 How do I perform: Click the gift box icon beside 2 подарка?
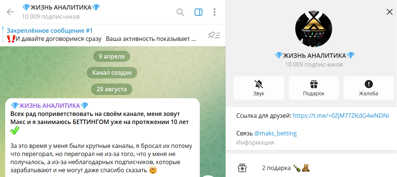(242, 168)
